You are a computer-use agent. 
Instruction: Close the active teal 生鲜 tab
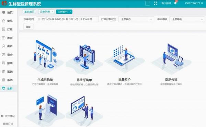click(x=70, y=12)
